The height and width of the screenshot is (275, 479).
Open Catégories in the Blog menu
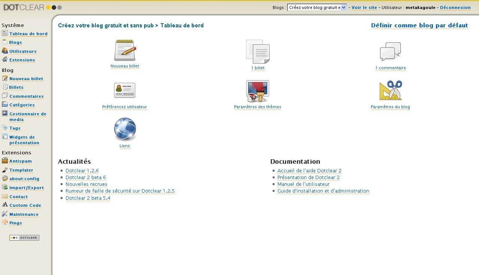tap(22, 105)
